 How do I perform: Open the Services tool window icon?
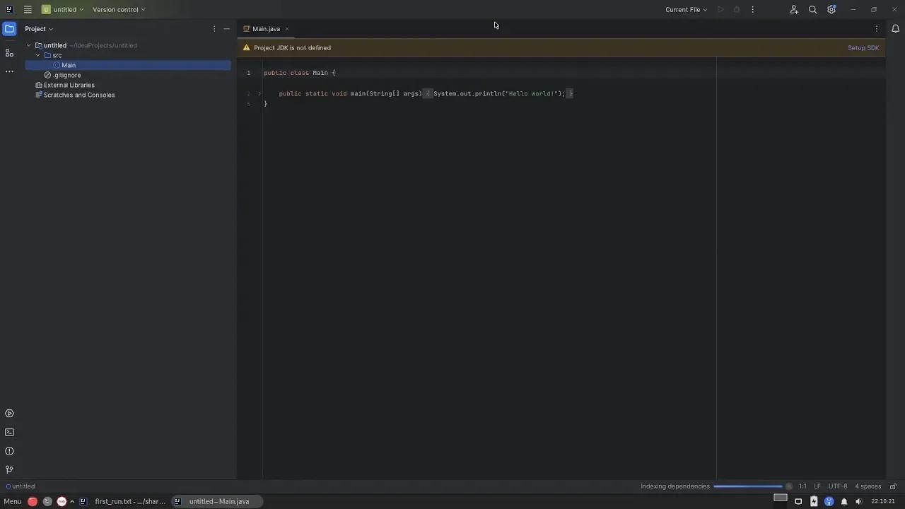click(9, 413)
